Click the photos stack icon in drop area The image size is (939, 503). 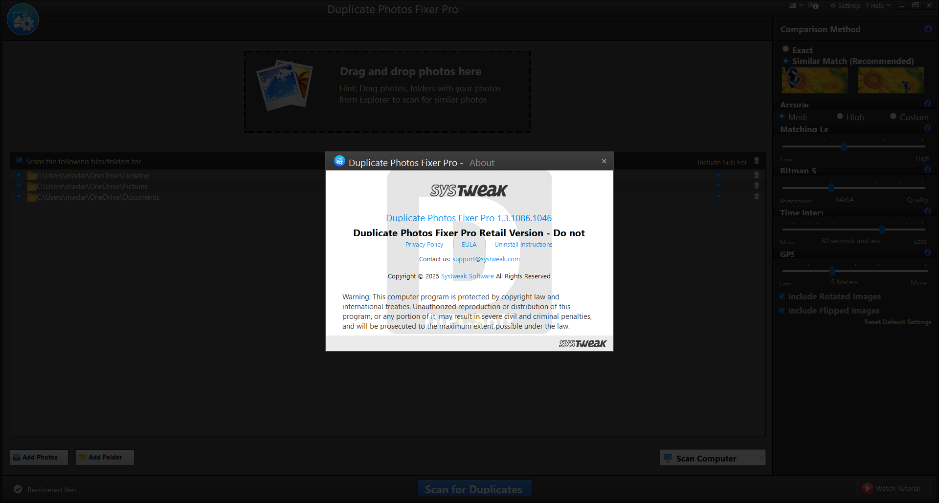coord(285,85)
